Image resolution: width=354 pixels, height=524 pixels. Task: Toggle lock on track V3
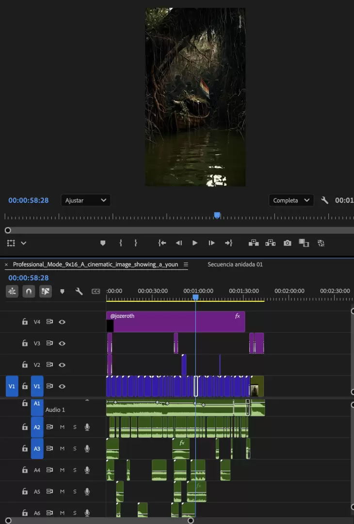click(25, 343)
